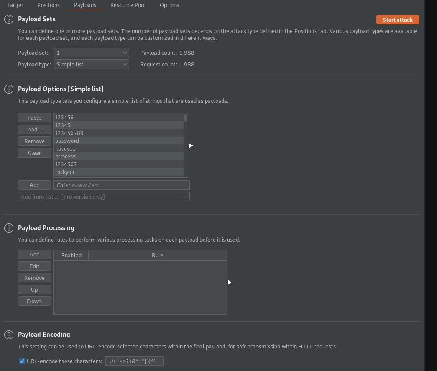Toggle the URL-encode these characters checkbox
Viewport: 437px width, 371px height.
[x=22, y=361]
